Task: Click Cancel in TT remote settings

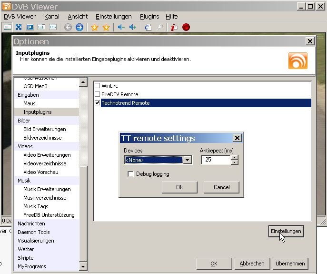Action: point(221,187)
